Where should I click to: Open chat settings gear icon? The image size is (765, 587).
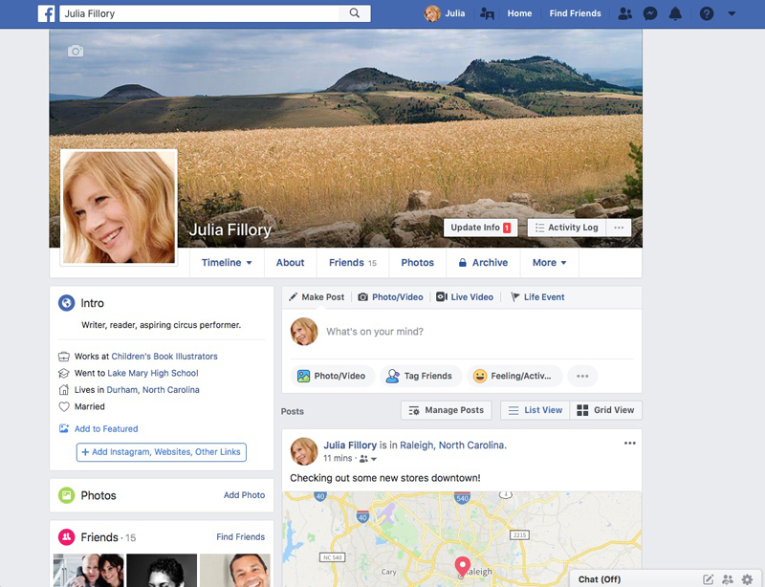coord(748,579)
